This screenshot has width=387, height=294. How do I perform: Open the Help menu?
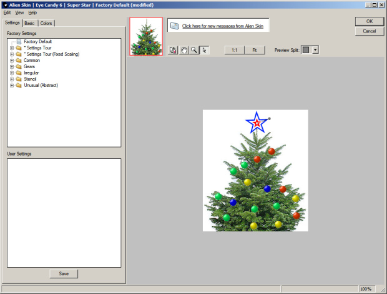pyautogui.click(x=32, y=13)
